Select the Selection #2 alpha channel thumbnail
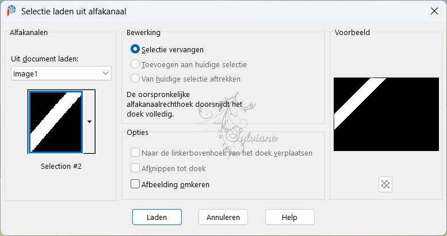The height and width of the screenshot is (236, 447). pyautogui.click(x=56, y=122)
